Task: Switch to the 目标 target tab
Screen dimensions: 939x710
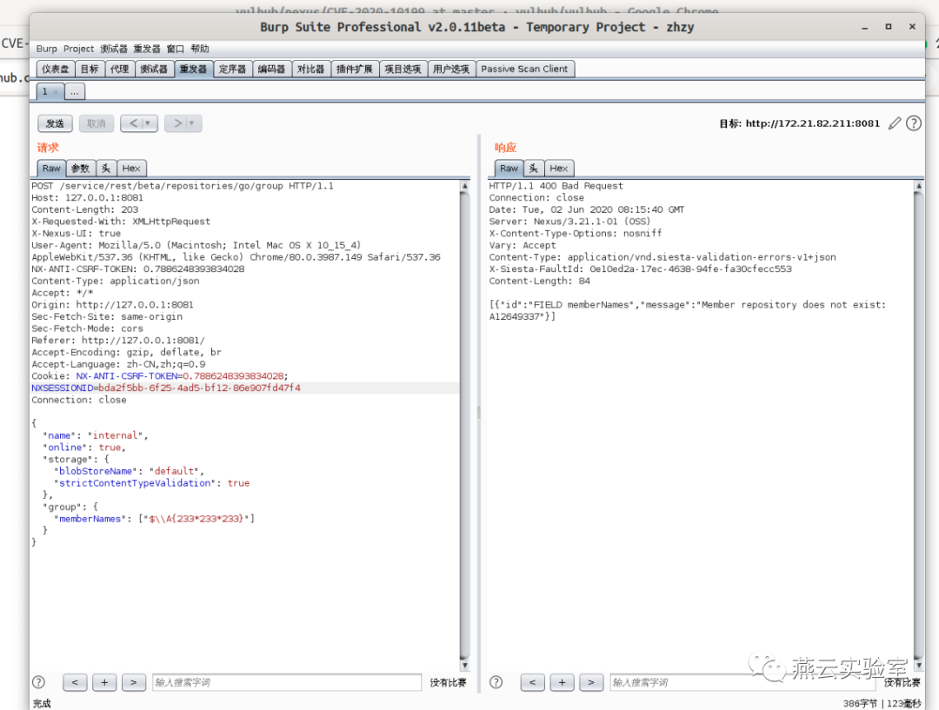Action: click(x=90, y=69)
